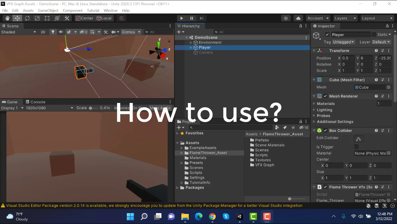Open the Layer dropdown

point(381,42)
